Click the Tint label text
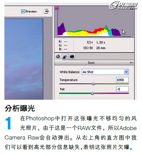 coord(62,89)
